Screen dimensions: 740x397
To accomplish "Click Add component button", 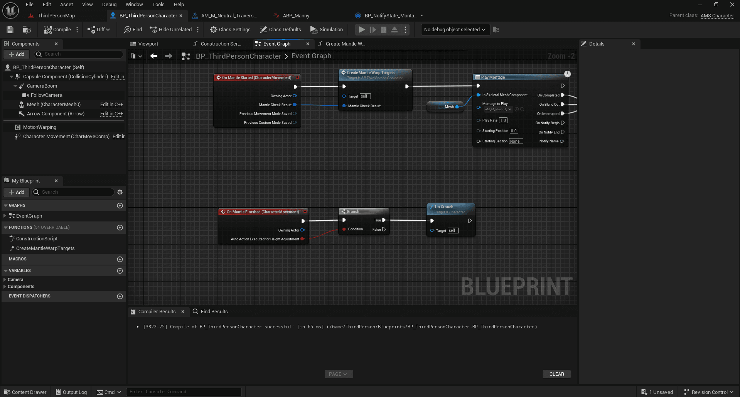I will click(17, 54).
